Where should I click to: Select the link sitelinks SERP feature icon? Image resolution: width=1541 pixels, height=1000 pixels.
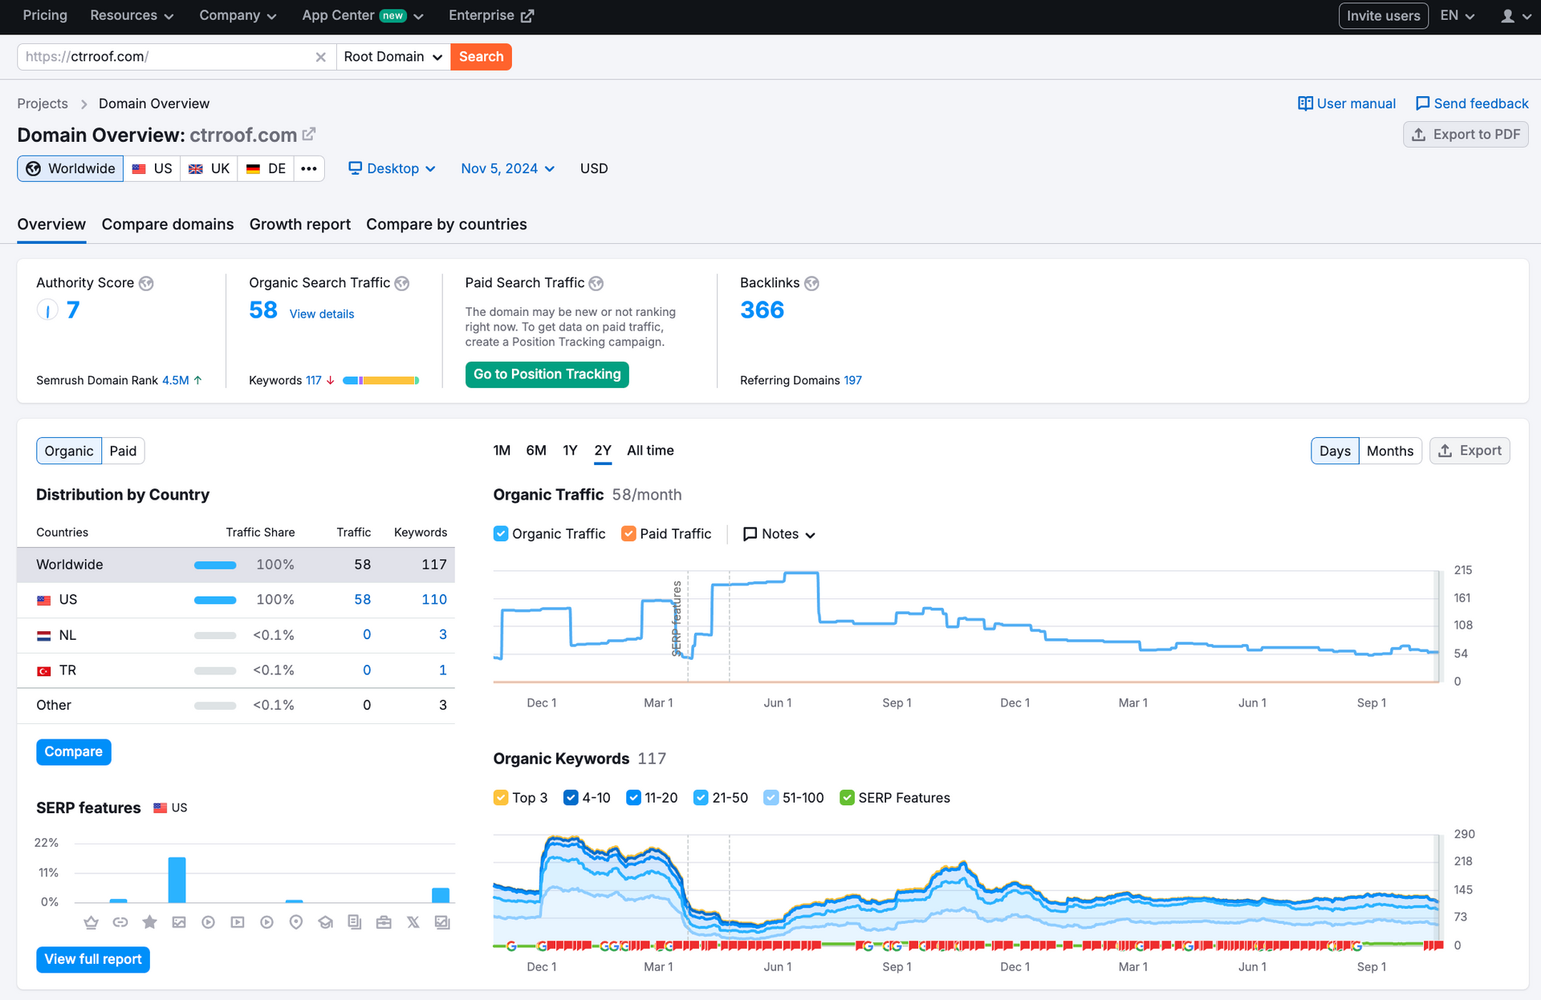[120, 922]
